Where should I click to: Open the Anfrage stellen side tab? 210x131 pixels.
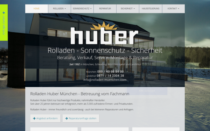(4, 23)
